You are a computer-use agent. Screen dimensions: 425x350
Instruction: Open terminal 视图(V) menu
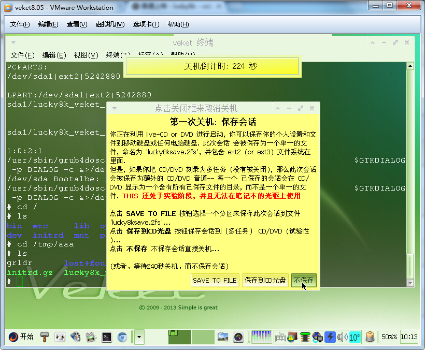pyautogui.click(x=86, y=55)
